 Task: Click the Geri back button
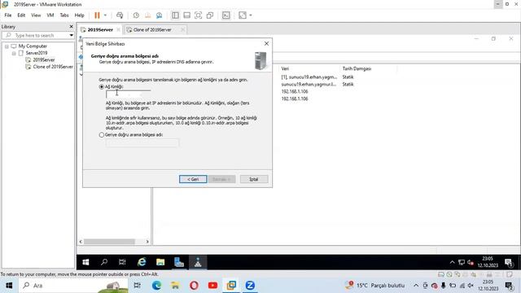193,179
